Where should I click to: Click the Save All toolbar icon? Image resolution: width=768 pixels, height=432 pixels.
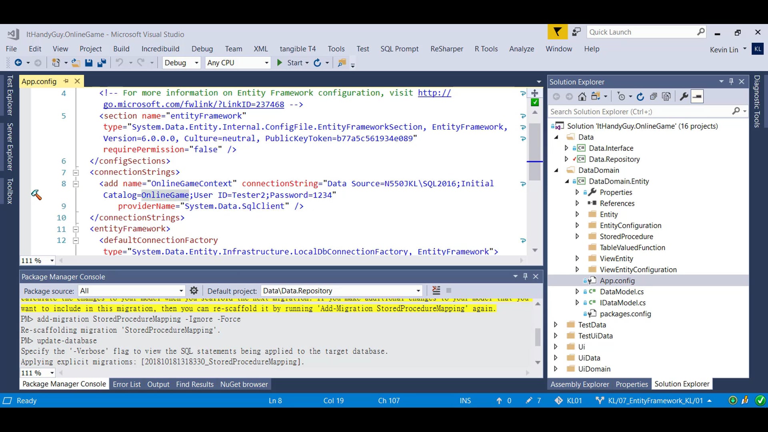coord(102,63)
